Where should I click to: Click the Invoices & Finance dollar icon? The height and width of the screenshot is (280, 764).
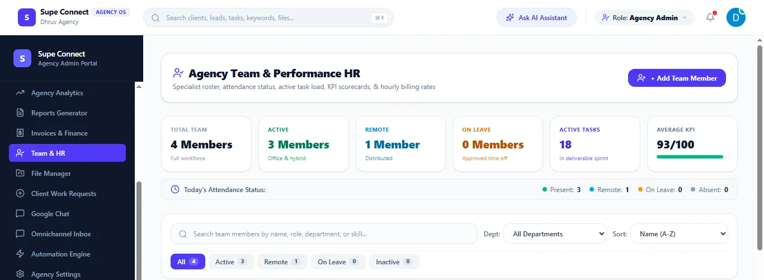coord(20,133)
